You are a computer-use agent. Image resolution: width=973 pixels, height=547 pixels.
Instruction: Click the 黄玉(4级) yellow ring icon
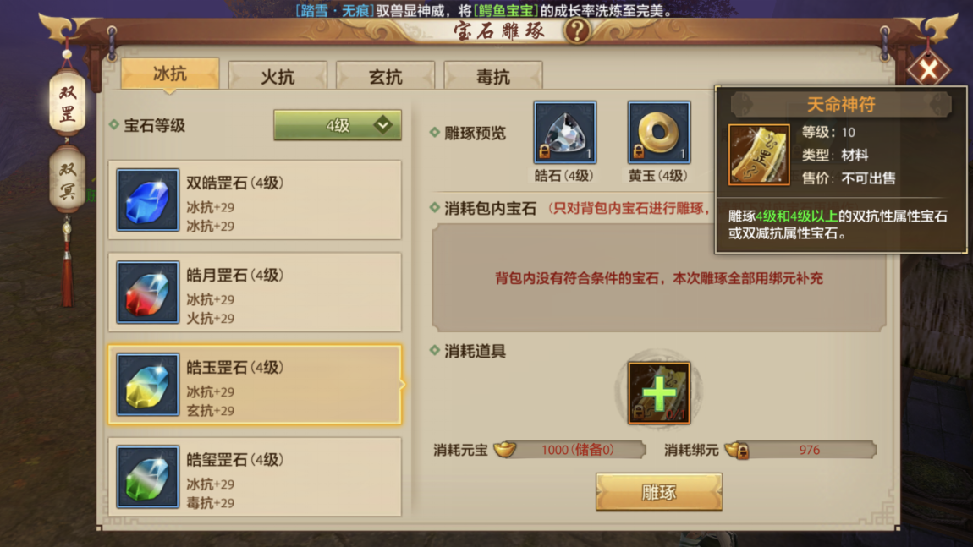[x=658, y=133]
